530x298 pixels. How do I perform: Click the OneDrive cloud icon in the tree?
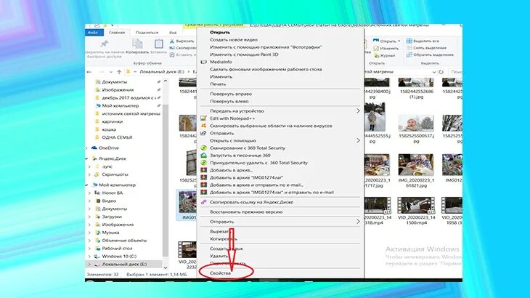[94, 148]
